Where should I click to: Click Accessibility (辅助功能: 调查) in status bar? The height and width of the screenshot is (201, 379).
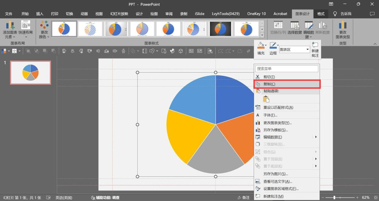[105, 197]
